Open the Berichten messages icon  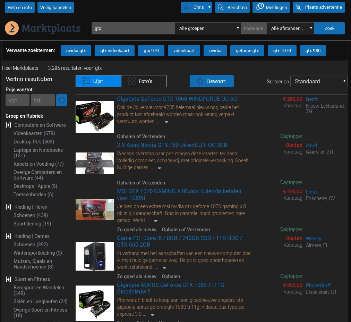pos(220,7)
